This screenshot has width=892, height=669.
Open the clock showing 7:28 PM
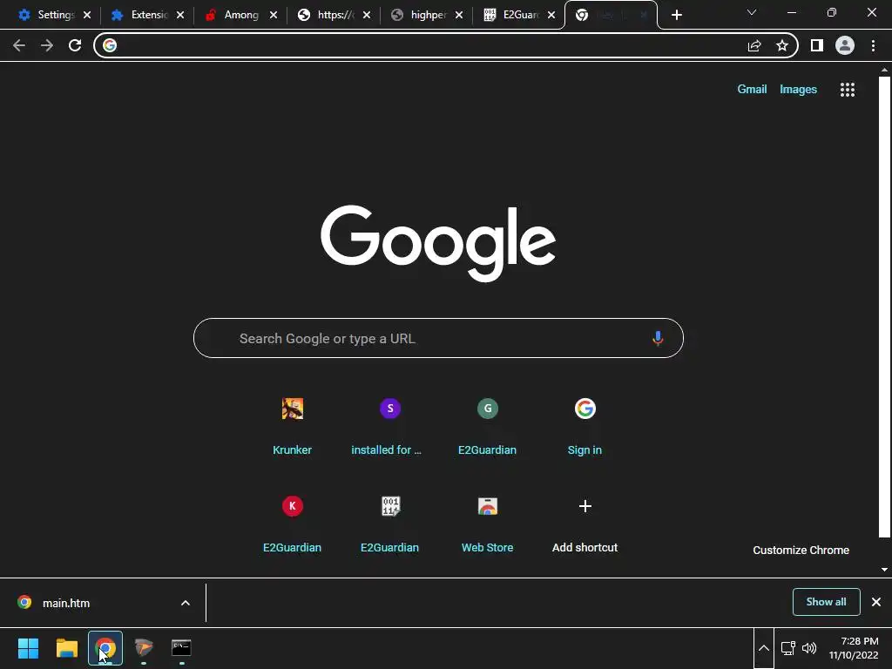coord(854,648)
